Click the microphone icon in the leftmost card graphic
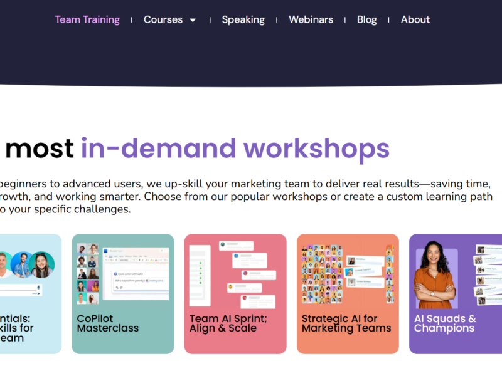The width and height of the screenshot is (502, 376). click(x=38, y=287)
